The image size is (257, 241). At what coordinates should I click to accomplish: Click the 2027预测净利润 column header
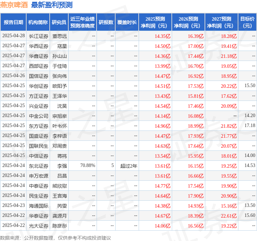[221, 22]
